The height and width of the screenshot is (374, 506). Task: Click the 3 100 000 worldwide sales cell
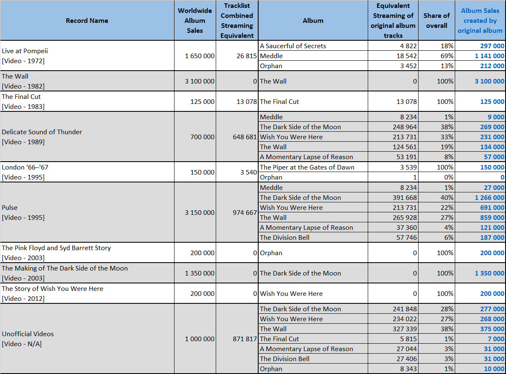pyautogui.click(x=195, y=81)
